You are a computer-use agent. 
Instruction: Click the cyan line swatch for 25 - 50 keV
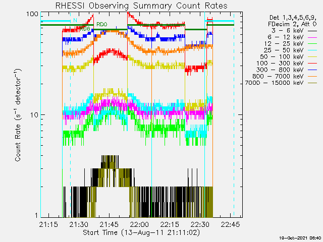pyautogui.click(x=312, y=50)
